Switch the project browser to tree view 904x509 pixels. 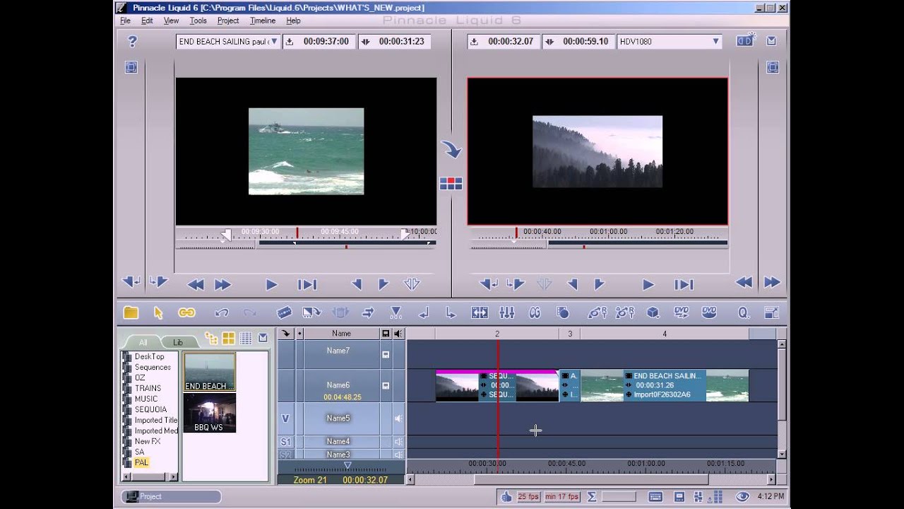click(211, 338)
